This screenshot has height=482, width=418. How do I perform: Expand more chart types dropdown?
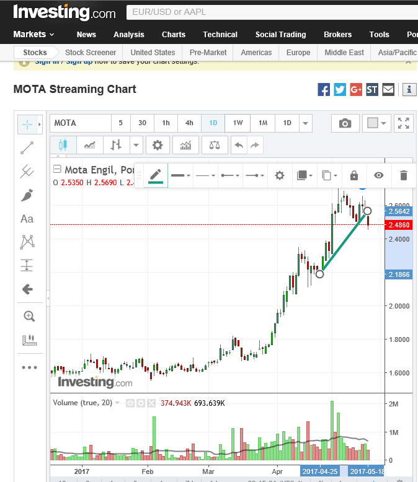(x=136, y=145)
